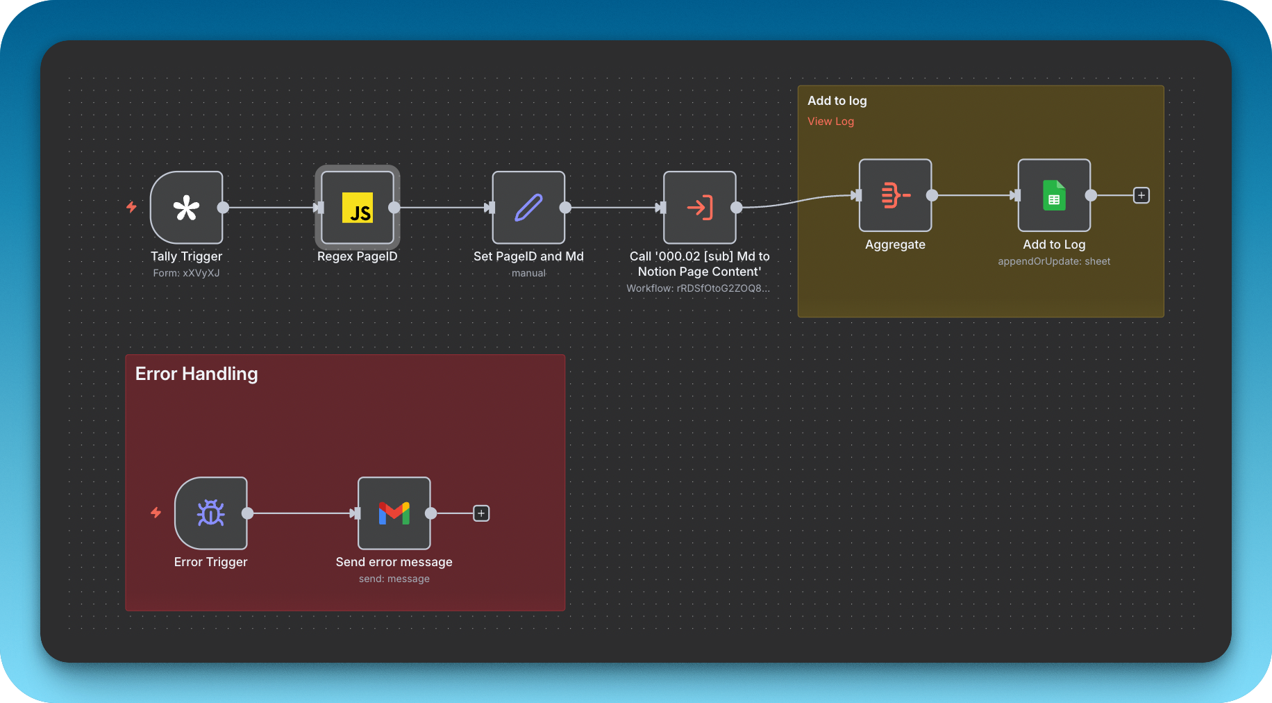Click the lightning bolt beside Error Trigger
This screenshot has height=703, width=1272.
156,513
